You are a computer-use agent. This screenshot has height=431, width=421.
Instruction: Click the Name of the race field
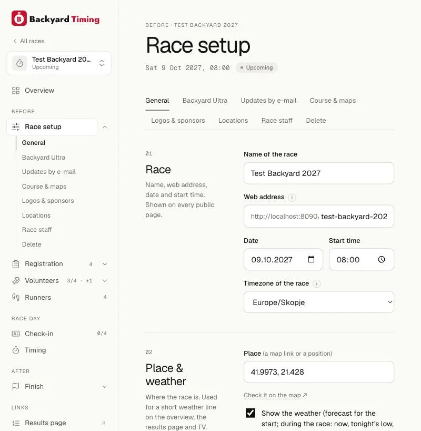coord(318,173)
